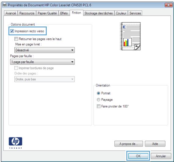Enable Faire pivoter de 180° option
The image size is (174, 162).
click(98, 106)
